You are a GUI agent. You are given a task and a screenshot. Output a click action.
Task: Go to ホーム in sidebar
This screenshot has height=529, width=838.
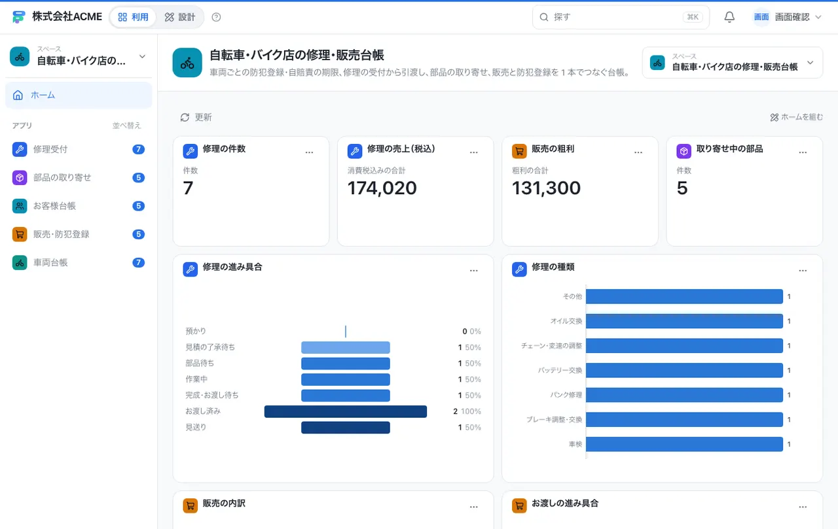coord(79,95)
